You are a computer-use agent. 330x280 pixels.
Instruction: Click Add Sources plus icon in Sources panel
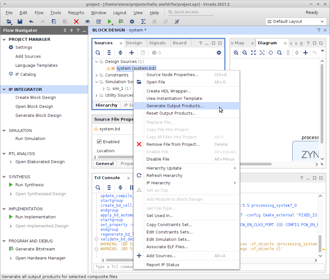(x=131, y=53)
